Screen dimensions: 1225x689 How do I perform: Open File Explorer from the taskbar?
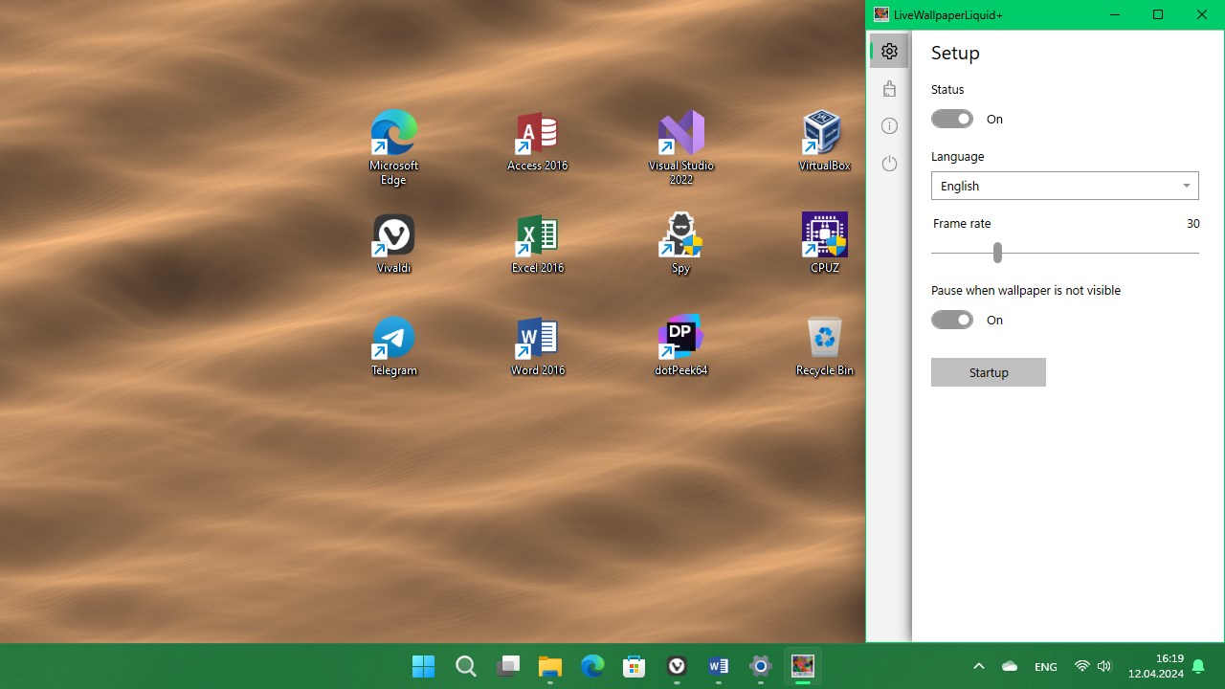[549, 666]
